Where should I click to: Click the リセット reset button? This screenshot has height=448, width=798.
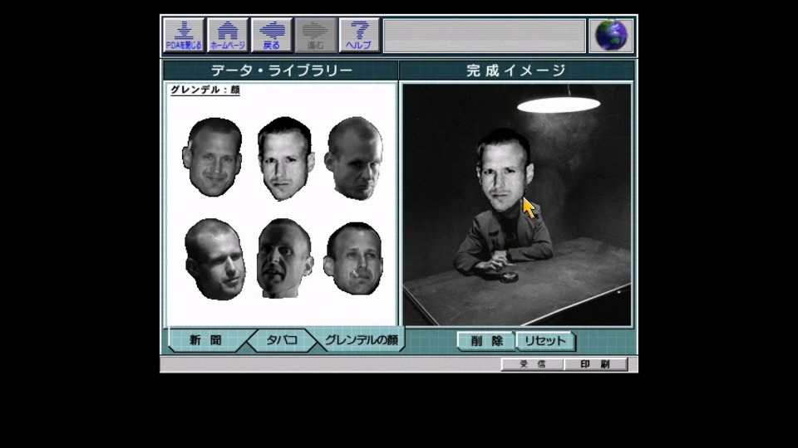[545, 341]
